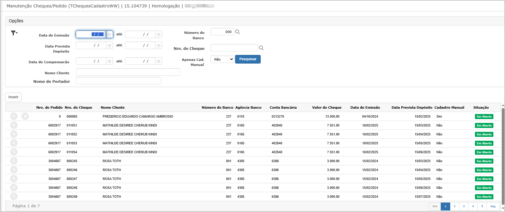Viewport: 505px width, 212px height.
Task: Focus Data de Emissão start date field
Action: [91, 34]
